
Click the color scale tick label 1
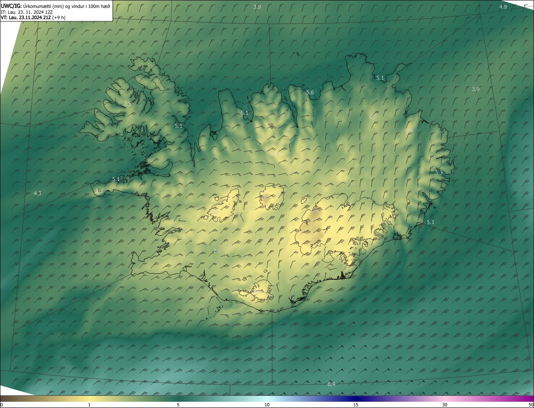[x=89, y=405]
